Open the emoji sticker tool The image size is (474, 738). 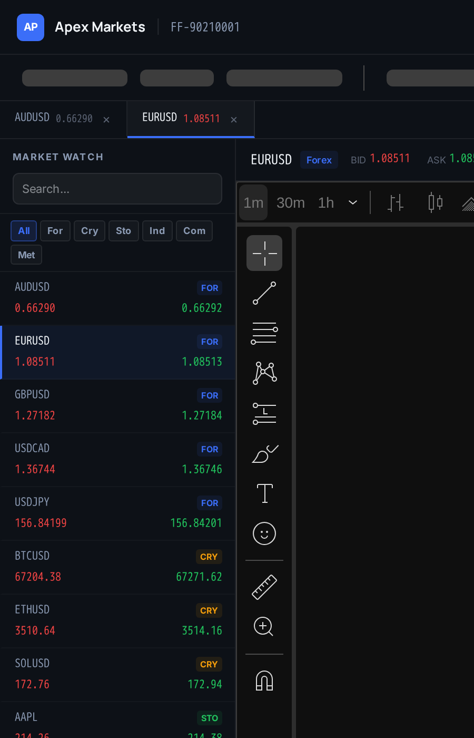264,533
